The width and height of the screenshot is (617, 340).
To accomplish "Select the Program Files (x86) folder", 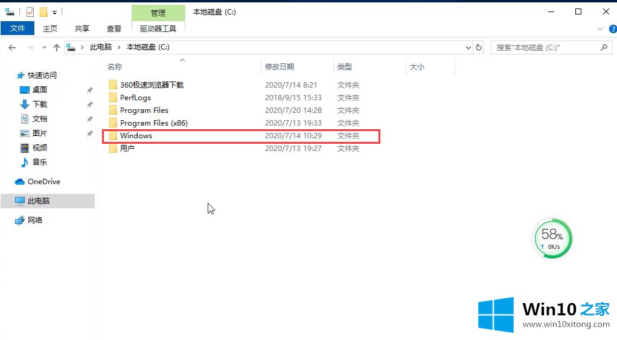I will (153, 123).
